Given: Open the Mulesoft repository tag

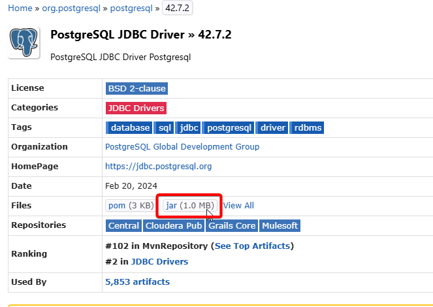Looking at the screenshot, I should tap(280, 225).
